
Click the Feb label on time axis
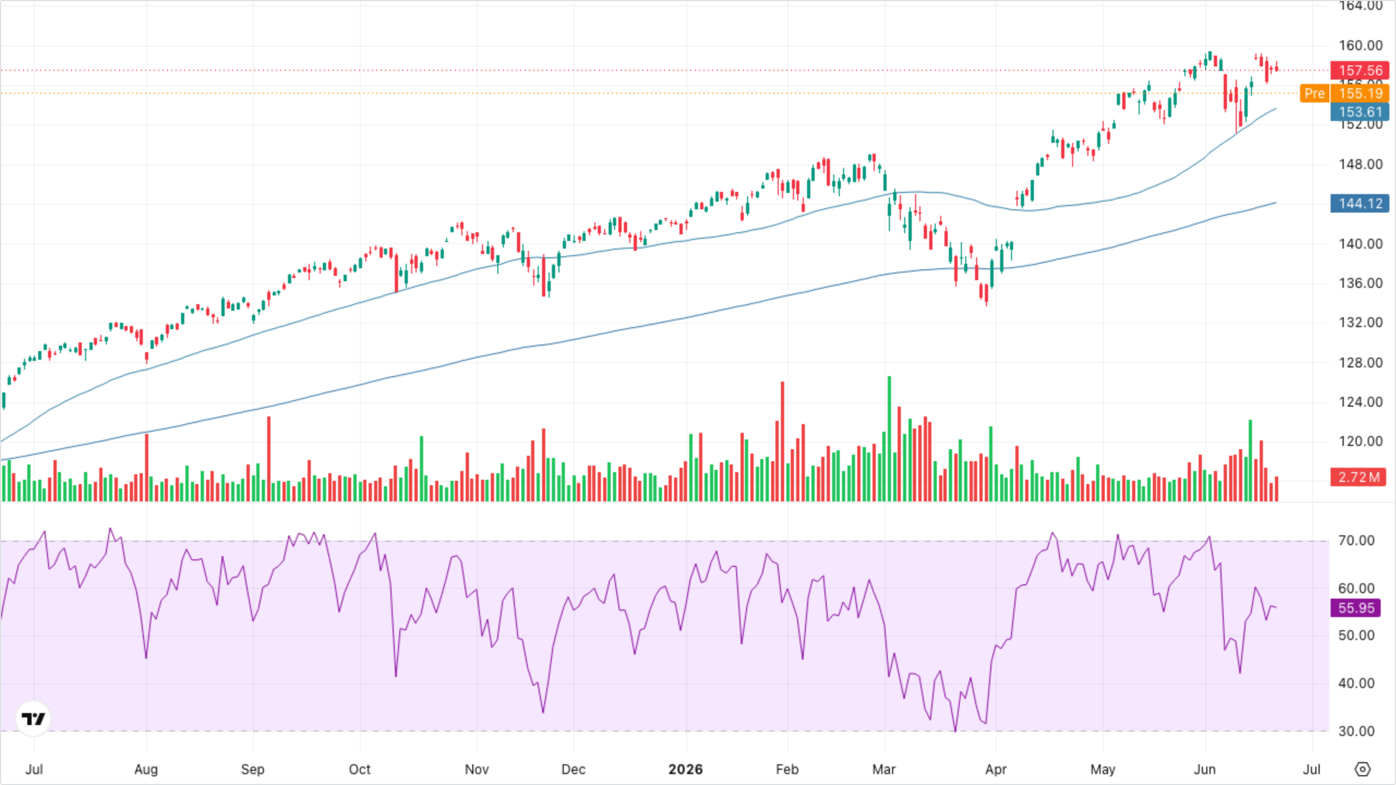pos(787,769)
